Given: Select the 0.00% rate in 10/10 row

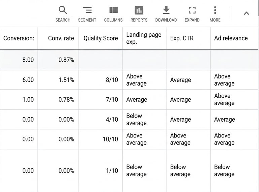Looking at the screenshot, I should pos(66,139).
